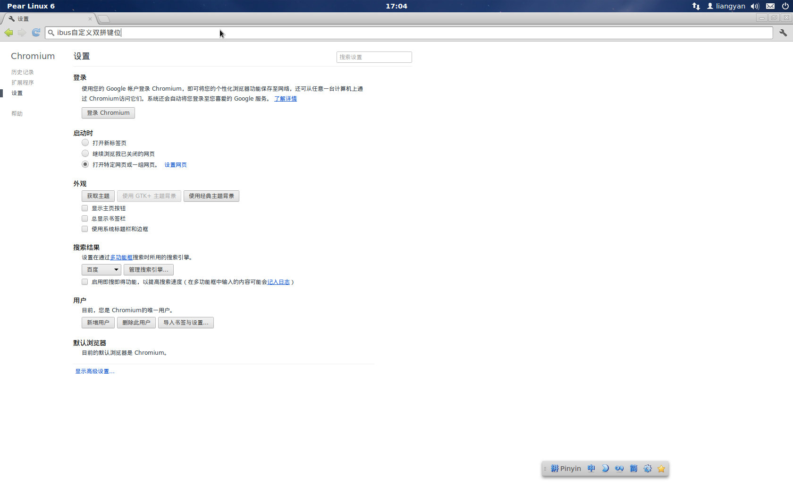Click the 删除此用户 button
Viewport: 793px width, 496px height.
click(x=136, y=323)
